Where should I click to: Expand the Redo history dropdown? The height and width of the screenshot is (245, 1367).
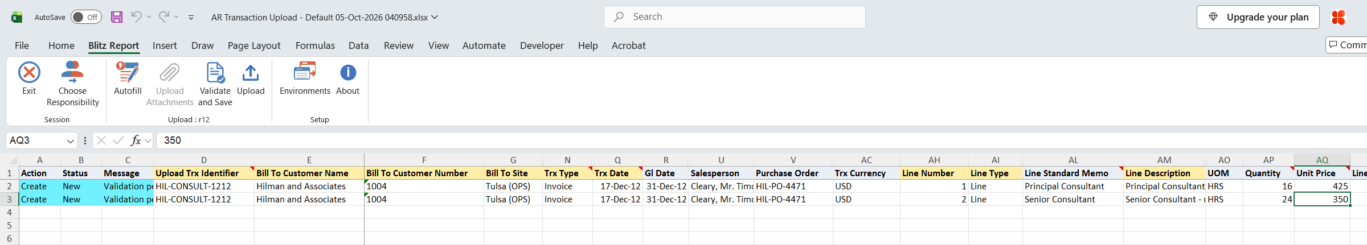click(177, 17)
